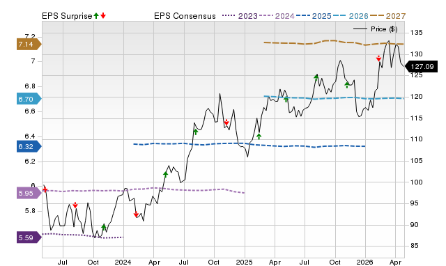The image size is (446, 266).
Task: Click the 7 EPS axis label
Action: coord(33,61)
